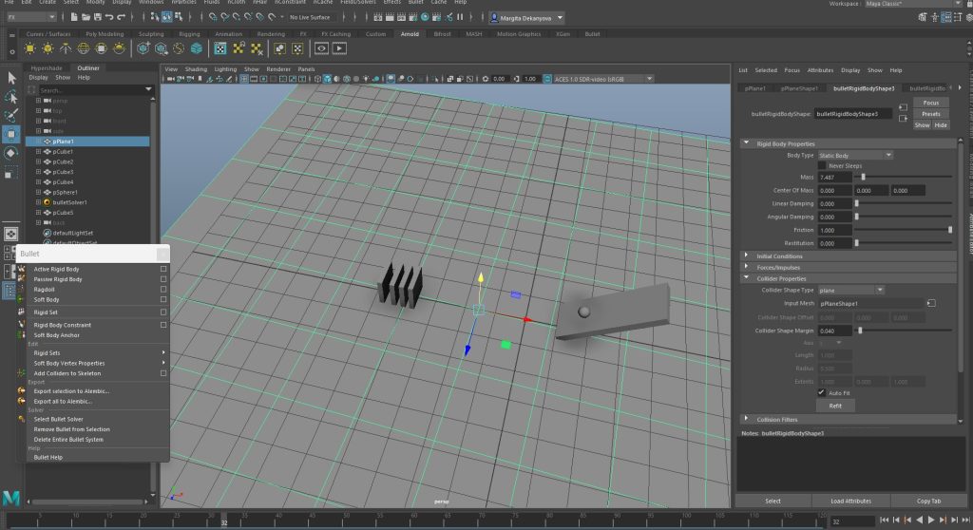Click the pause icon in status line
Viewport: 973px width, 530px height.
click(x=460, y=17)
